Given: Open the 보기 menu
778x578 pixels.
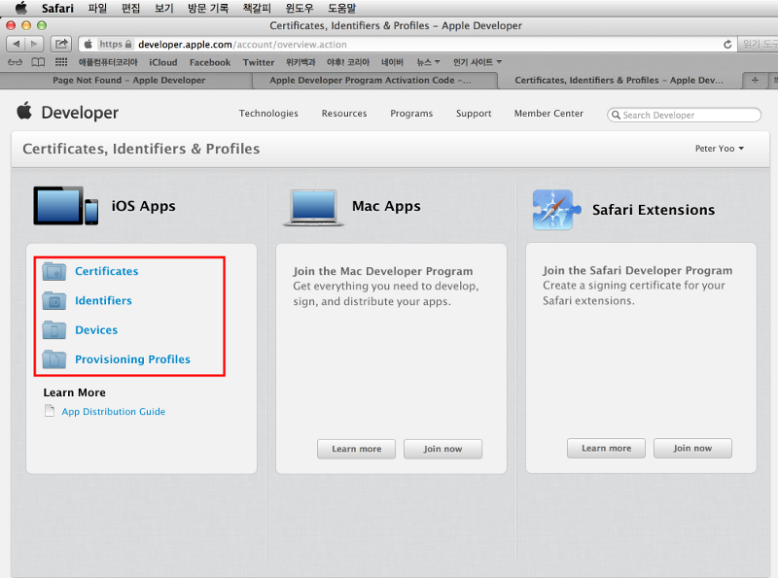Looking at the screenshot, I should pyautogui.click(x=163, y=8).
